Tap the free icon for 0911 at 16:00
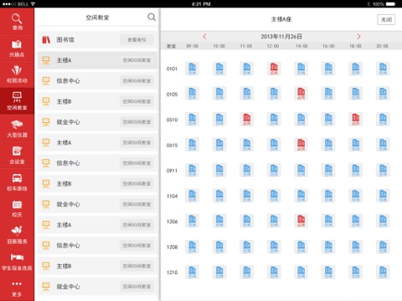402x301 pixels. click(328, 171)
